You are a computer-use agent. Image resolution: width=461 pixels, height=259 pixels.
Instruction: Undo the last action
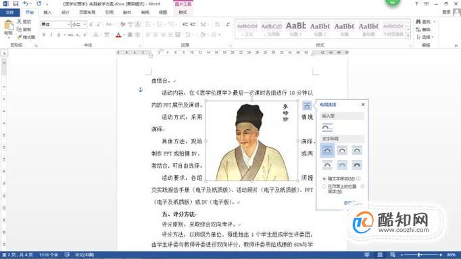26,4
